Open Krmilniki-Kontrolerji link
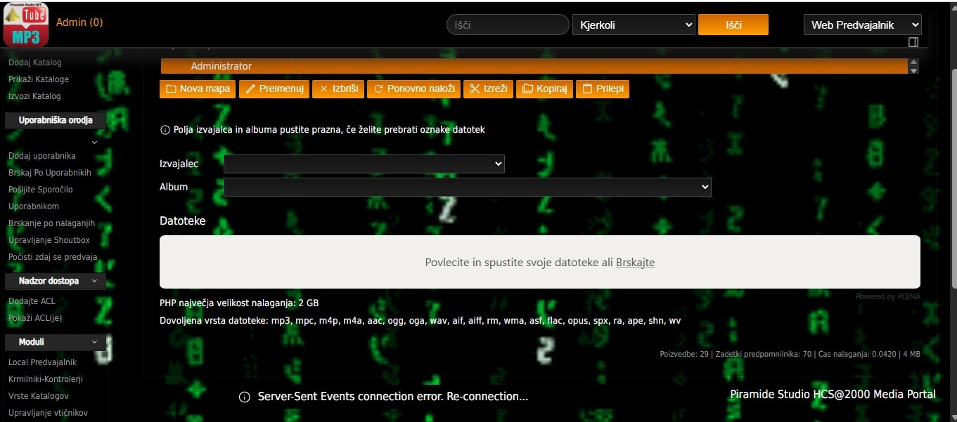 click(x=46, y=379)
